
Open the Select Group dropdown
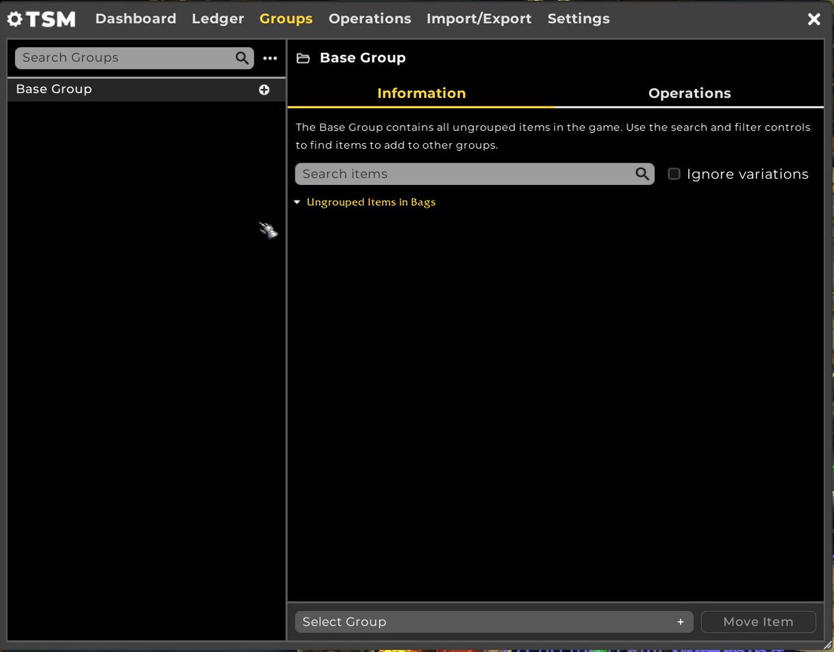point(494,621)
